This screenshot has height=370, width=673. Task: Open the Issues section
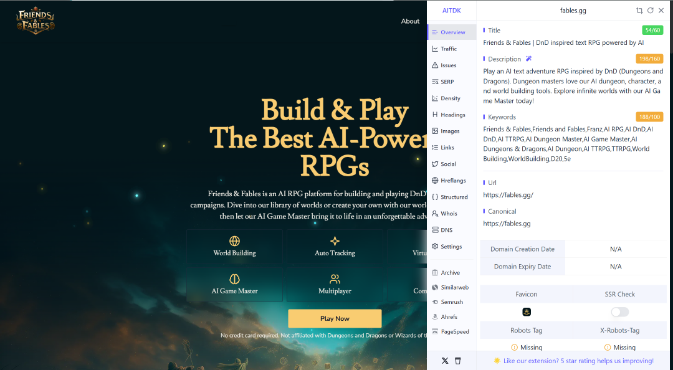pyautogui.click(x=452, y=65)
